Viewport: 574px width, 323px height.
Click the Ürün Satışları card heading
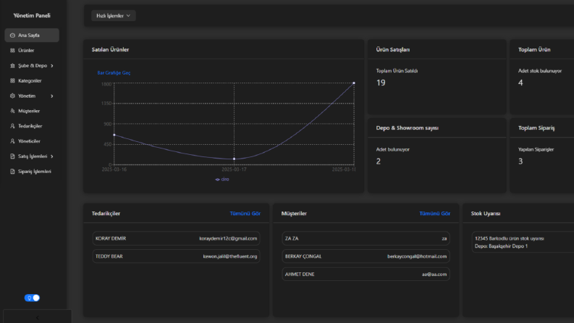click(393, 49)
